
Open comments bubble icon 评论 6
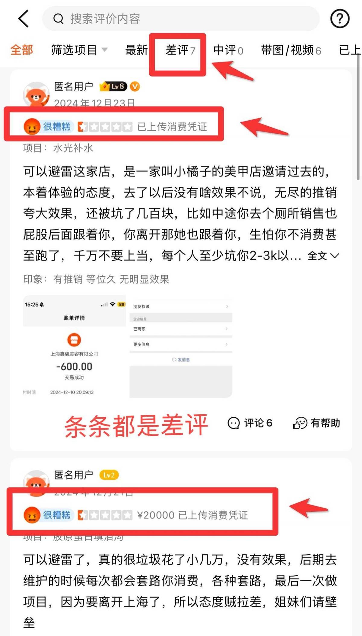pos(250,423)
